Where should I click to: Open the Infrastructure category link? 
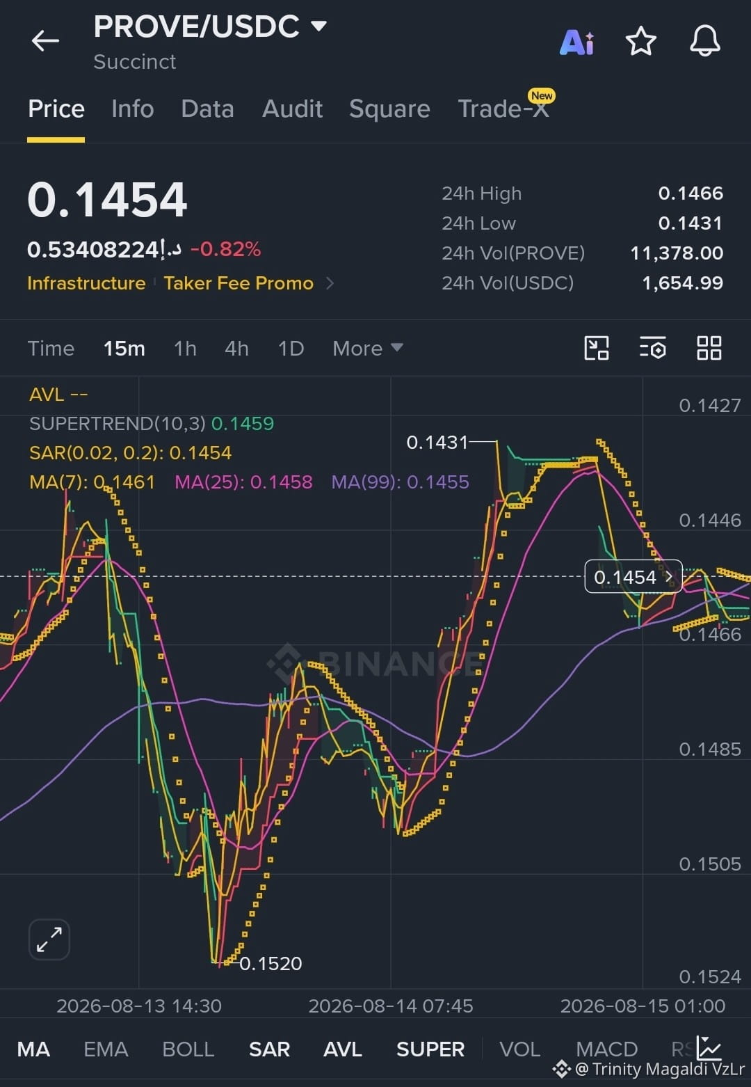click(x=86, y=283)
